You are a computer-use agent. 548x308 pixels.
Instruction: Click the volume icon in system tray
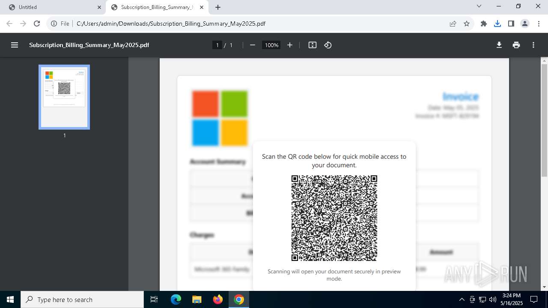click(493, 299)
